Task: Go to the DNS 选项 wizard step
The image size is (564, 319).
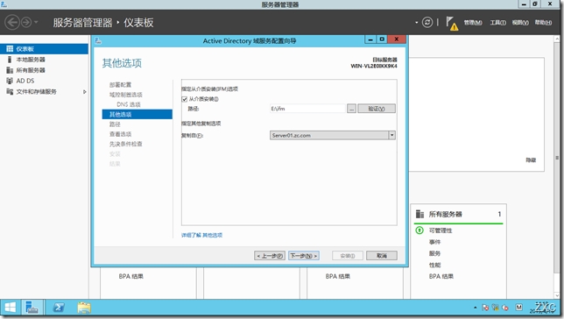Action: coord(129,104)
